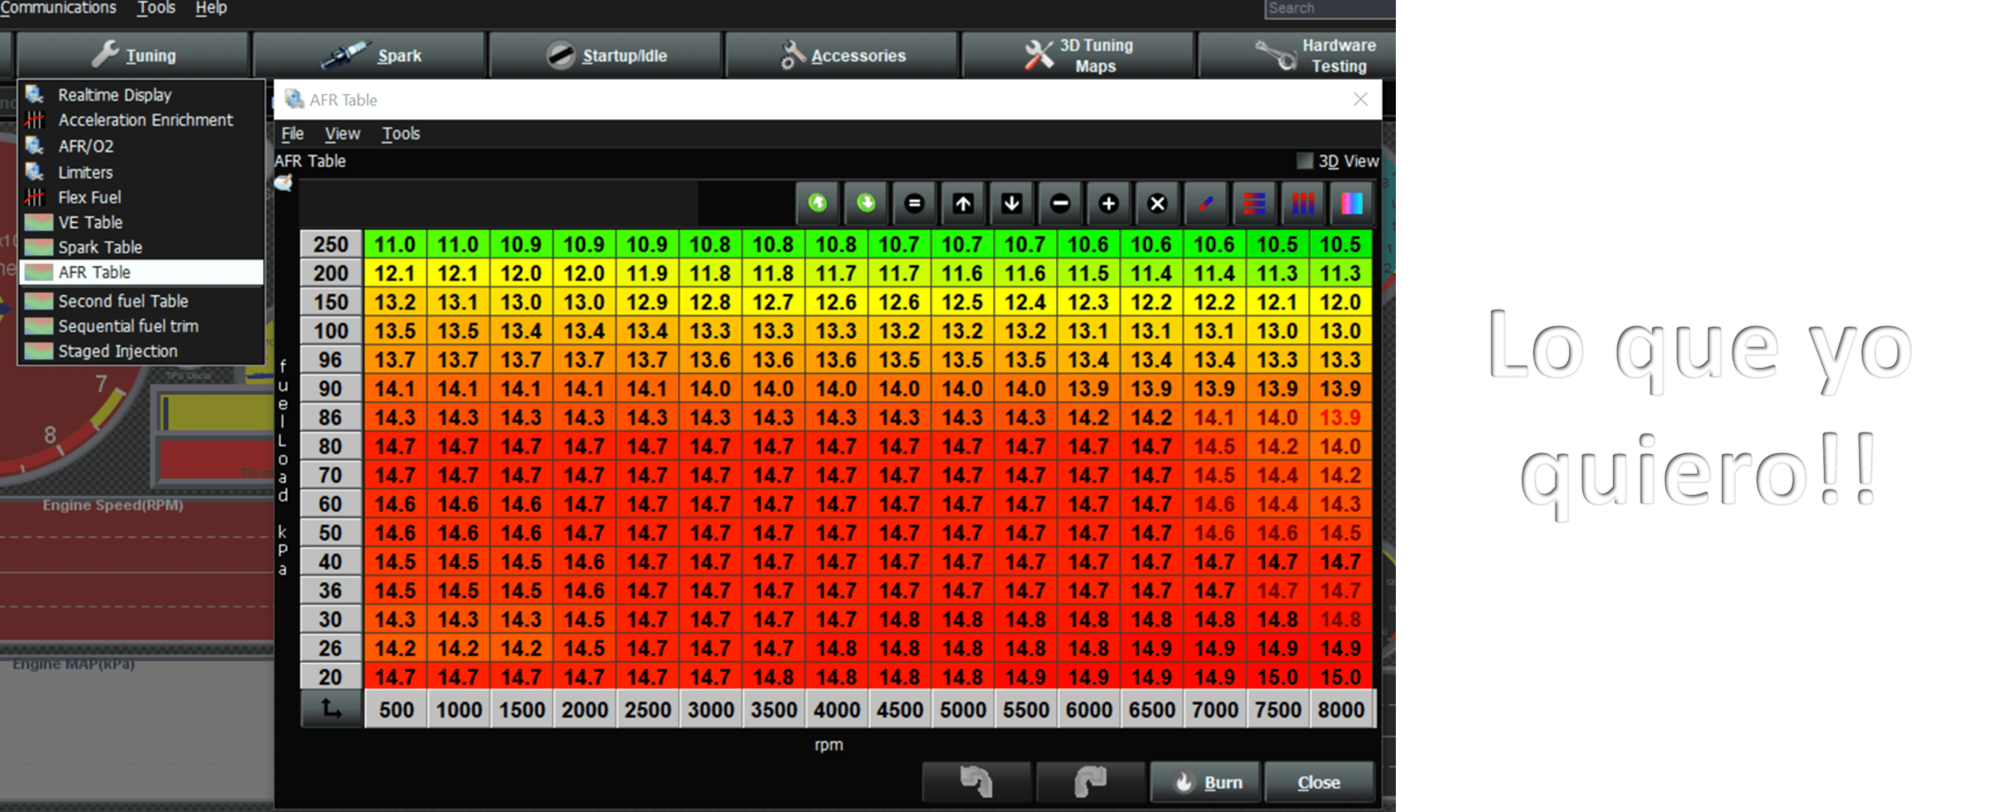Click the horizontal interpolate rows icon
2004x812 pixels.
pyautogui.click(x=1254, y=203)
